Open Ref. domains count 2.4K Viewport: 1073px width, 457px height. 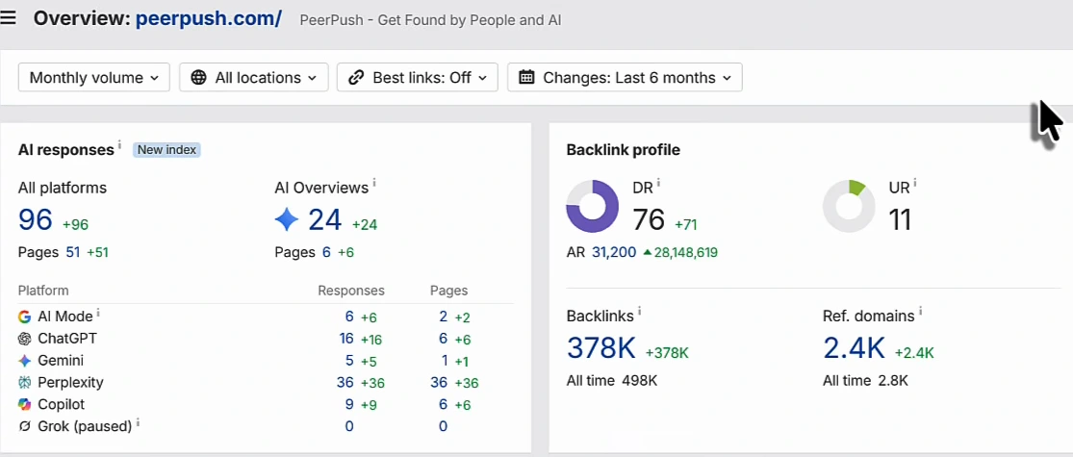(x=854, y=348)
